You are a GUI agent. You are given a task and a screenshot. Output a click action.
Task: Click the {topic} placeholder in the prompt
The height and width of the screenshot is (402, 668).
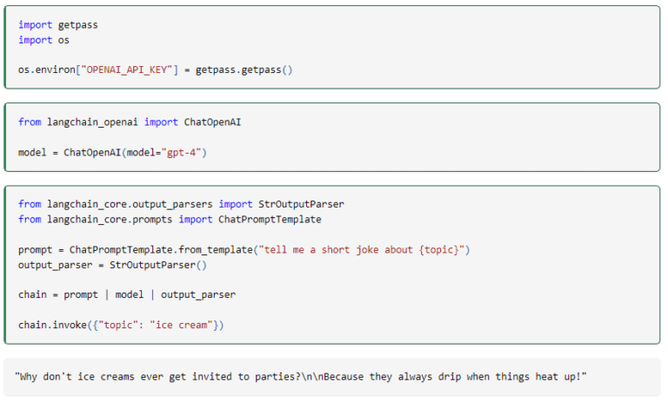tap(439, 250)
